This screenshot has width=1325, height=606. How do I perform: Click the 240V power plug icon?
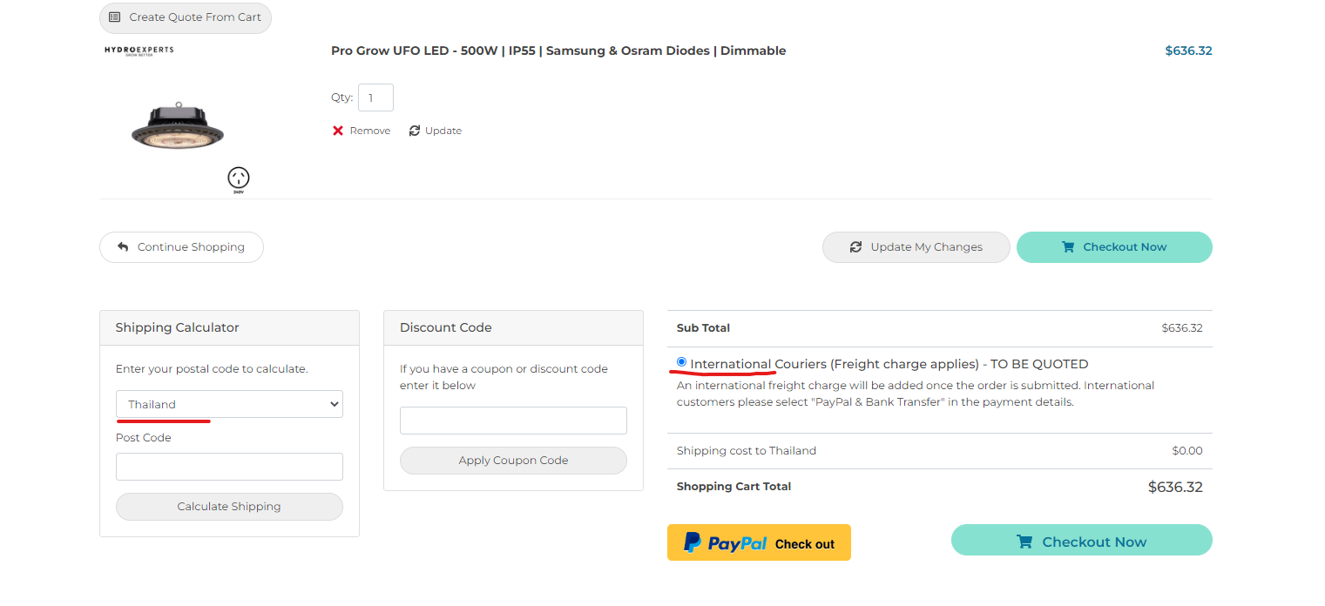(239, 178)
